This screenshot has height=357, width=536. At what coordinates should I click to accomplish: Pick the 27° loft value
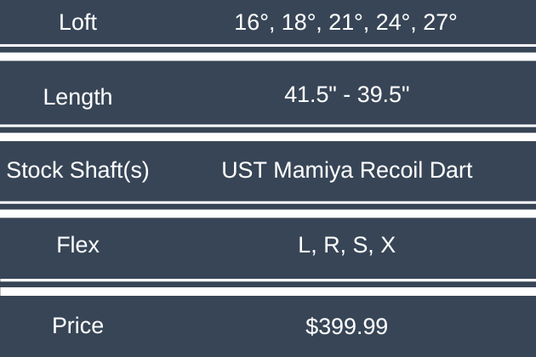coord(438,22)
